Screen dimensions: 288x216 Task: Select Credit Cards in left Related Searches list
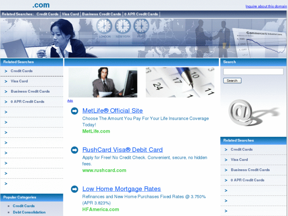(21, 71)
